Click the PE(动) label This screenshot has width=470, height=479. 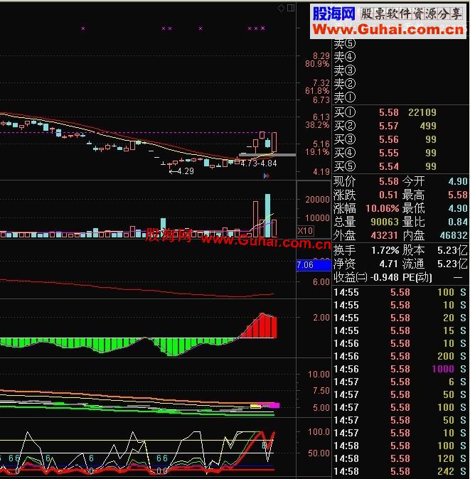(417, 277)
